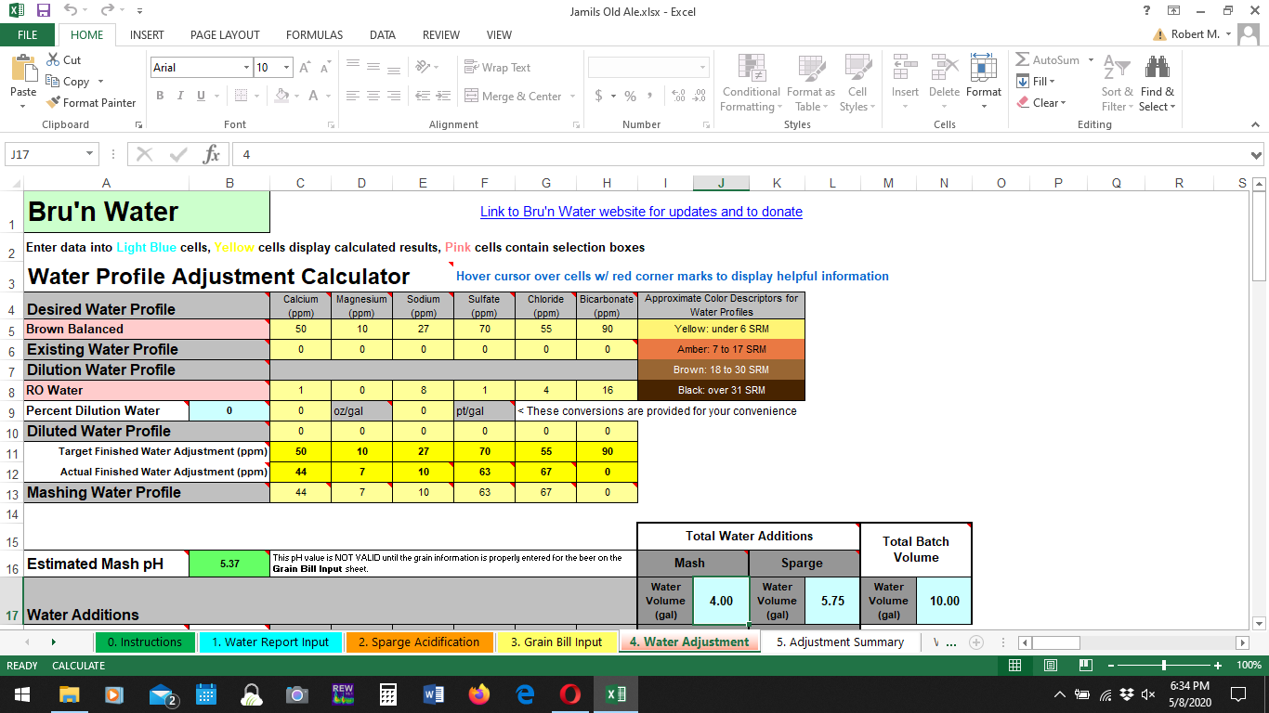Switch to the REVIEW ribbon tab
This screenshot has height=713, width=1269.
(441, 34)
